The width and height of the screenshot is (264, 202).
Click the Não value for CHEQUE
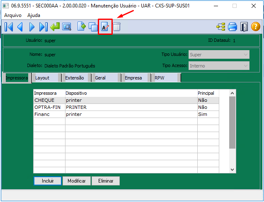pyautogui.click(x=203, y=100)
